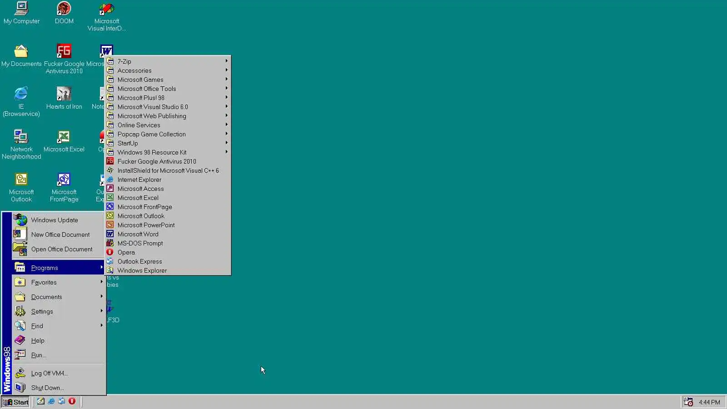The image size is (727, 409).
Task: Launch Opera from Programs menu
Action: click(x=168, y=252)
